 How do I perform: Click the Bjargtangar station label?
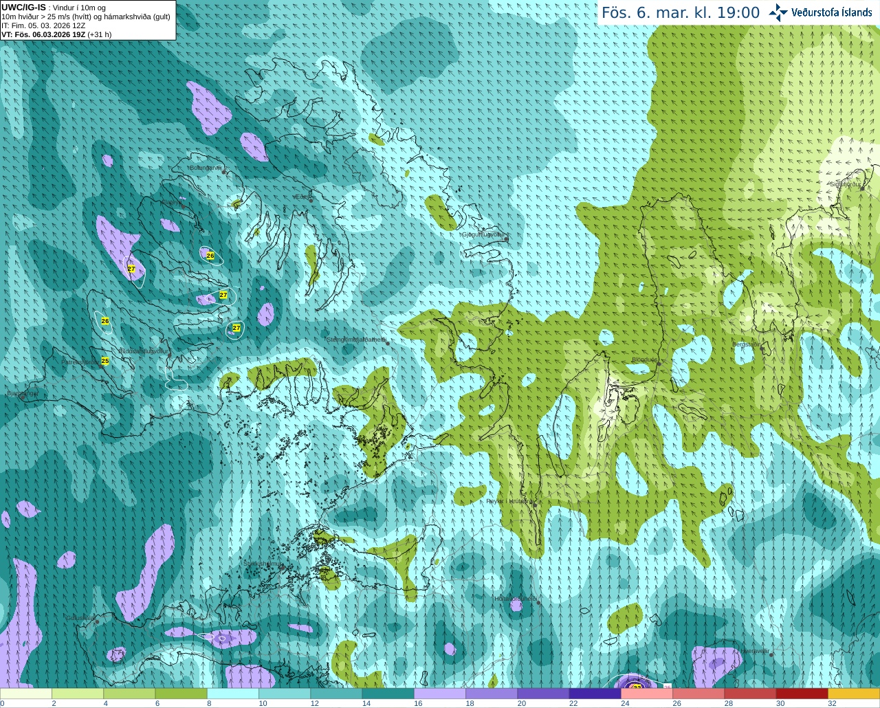[x=22, y=394]
